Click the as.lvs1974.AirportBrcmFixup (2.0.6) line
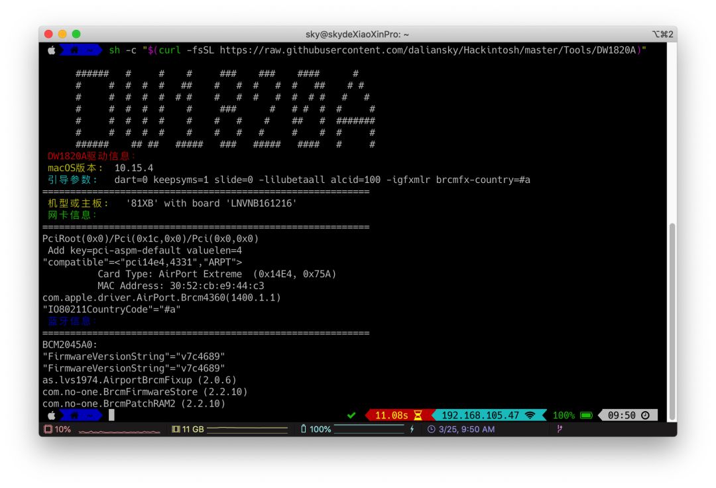Image resolution: width=716 pixels, height=488 pixels. (139, 381)
